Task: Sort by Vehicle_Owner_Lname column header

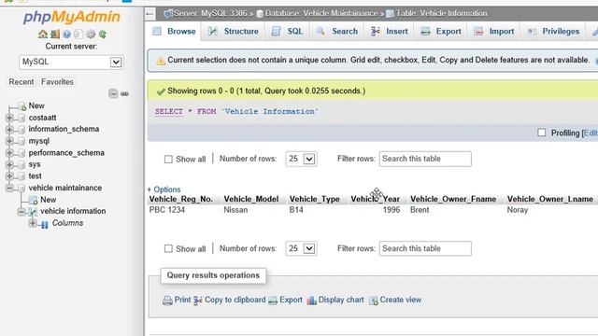Action: [x=550, y=199]
